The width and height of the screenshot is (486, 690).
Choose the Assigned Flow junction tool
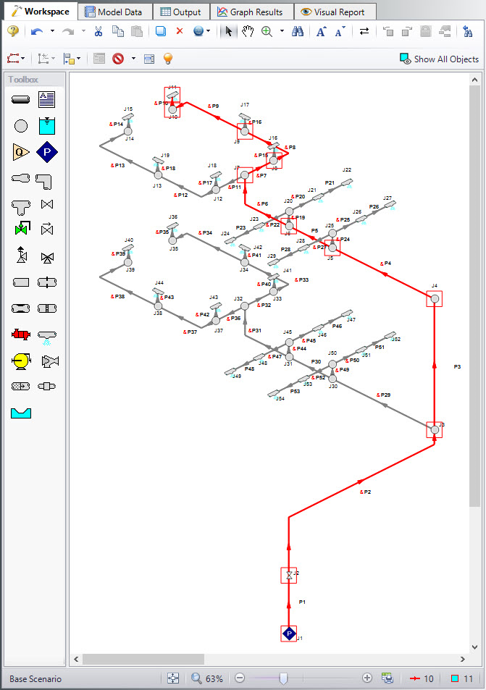click(21, 152)
